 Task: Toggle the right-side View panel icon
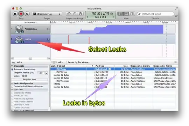(132, 14)
